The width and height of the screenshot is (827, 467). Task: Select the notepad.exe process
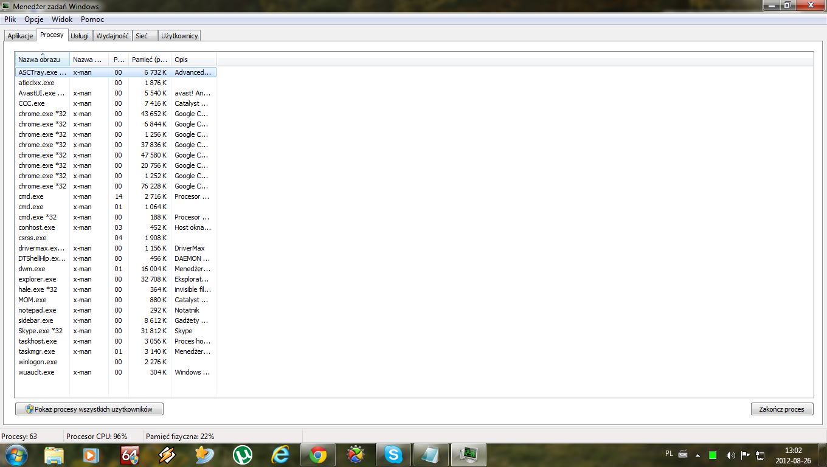coord(116,310)
